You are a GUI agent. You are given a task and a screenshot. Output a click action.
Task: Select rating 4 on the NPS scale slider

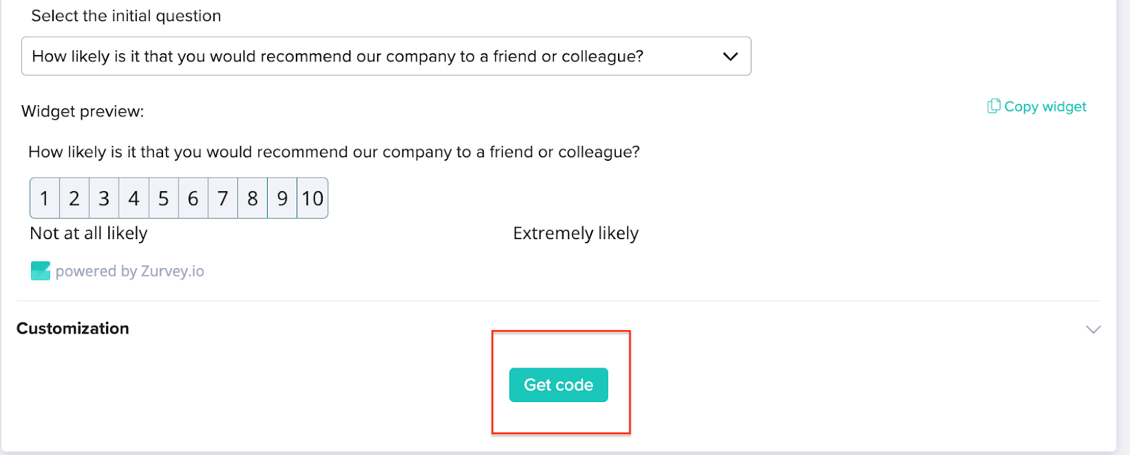(133, 198)
